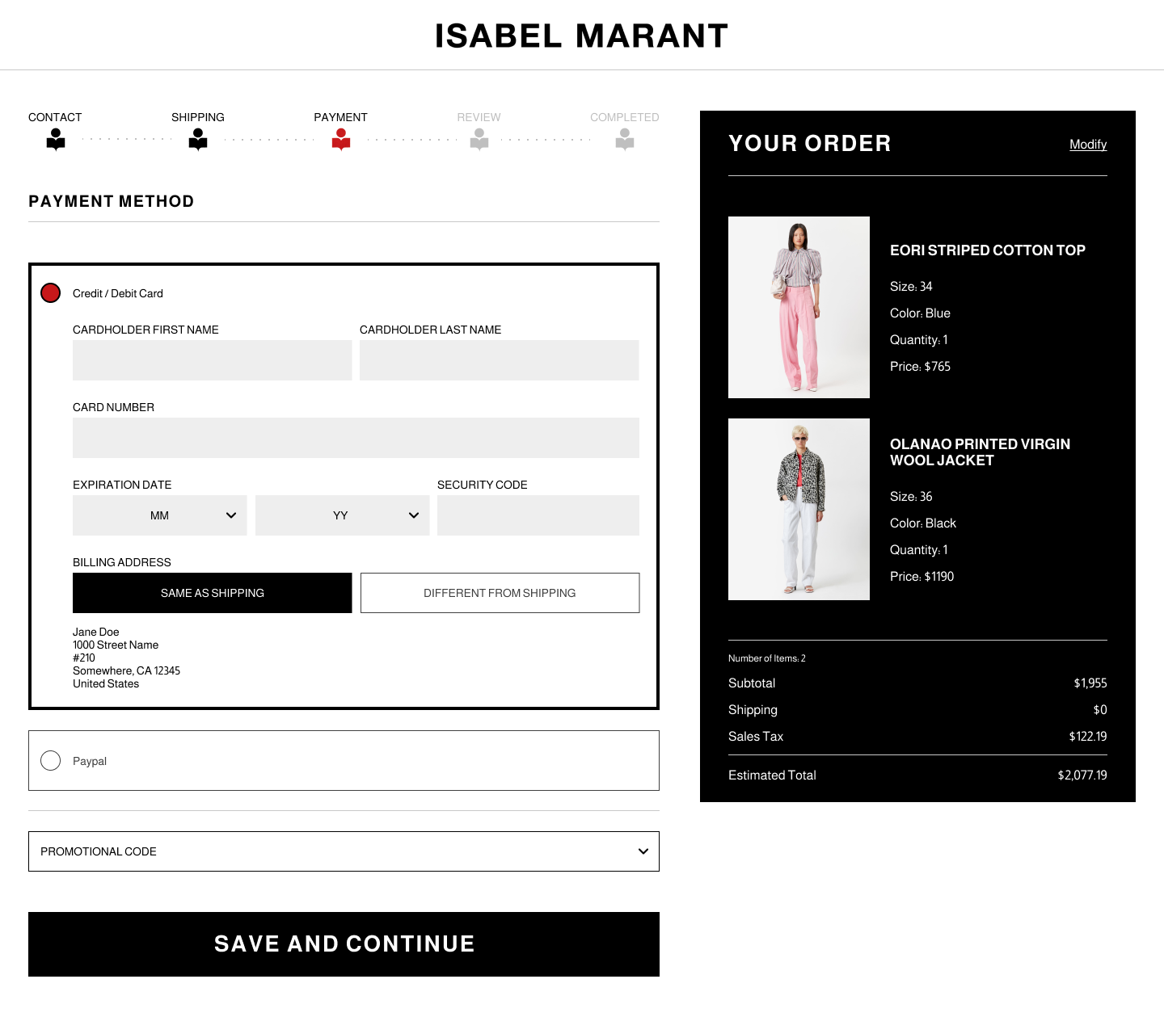Viewport: 1164px width, 1017px height.
Task: Click the red Payment step marker icon
Action: 341,139
